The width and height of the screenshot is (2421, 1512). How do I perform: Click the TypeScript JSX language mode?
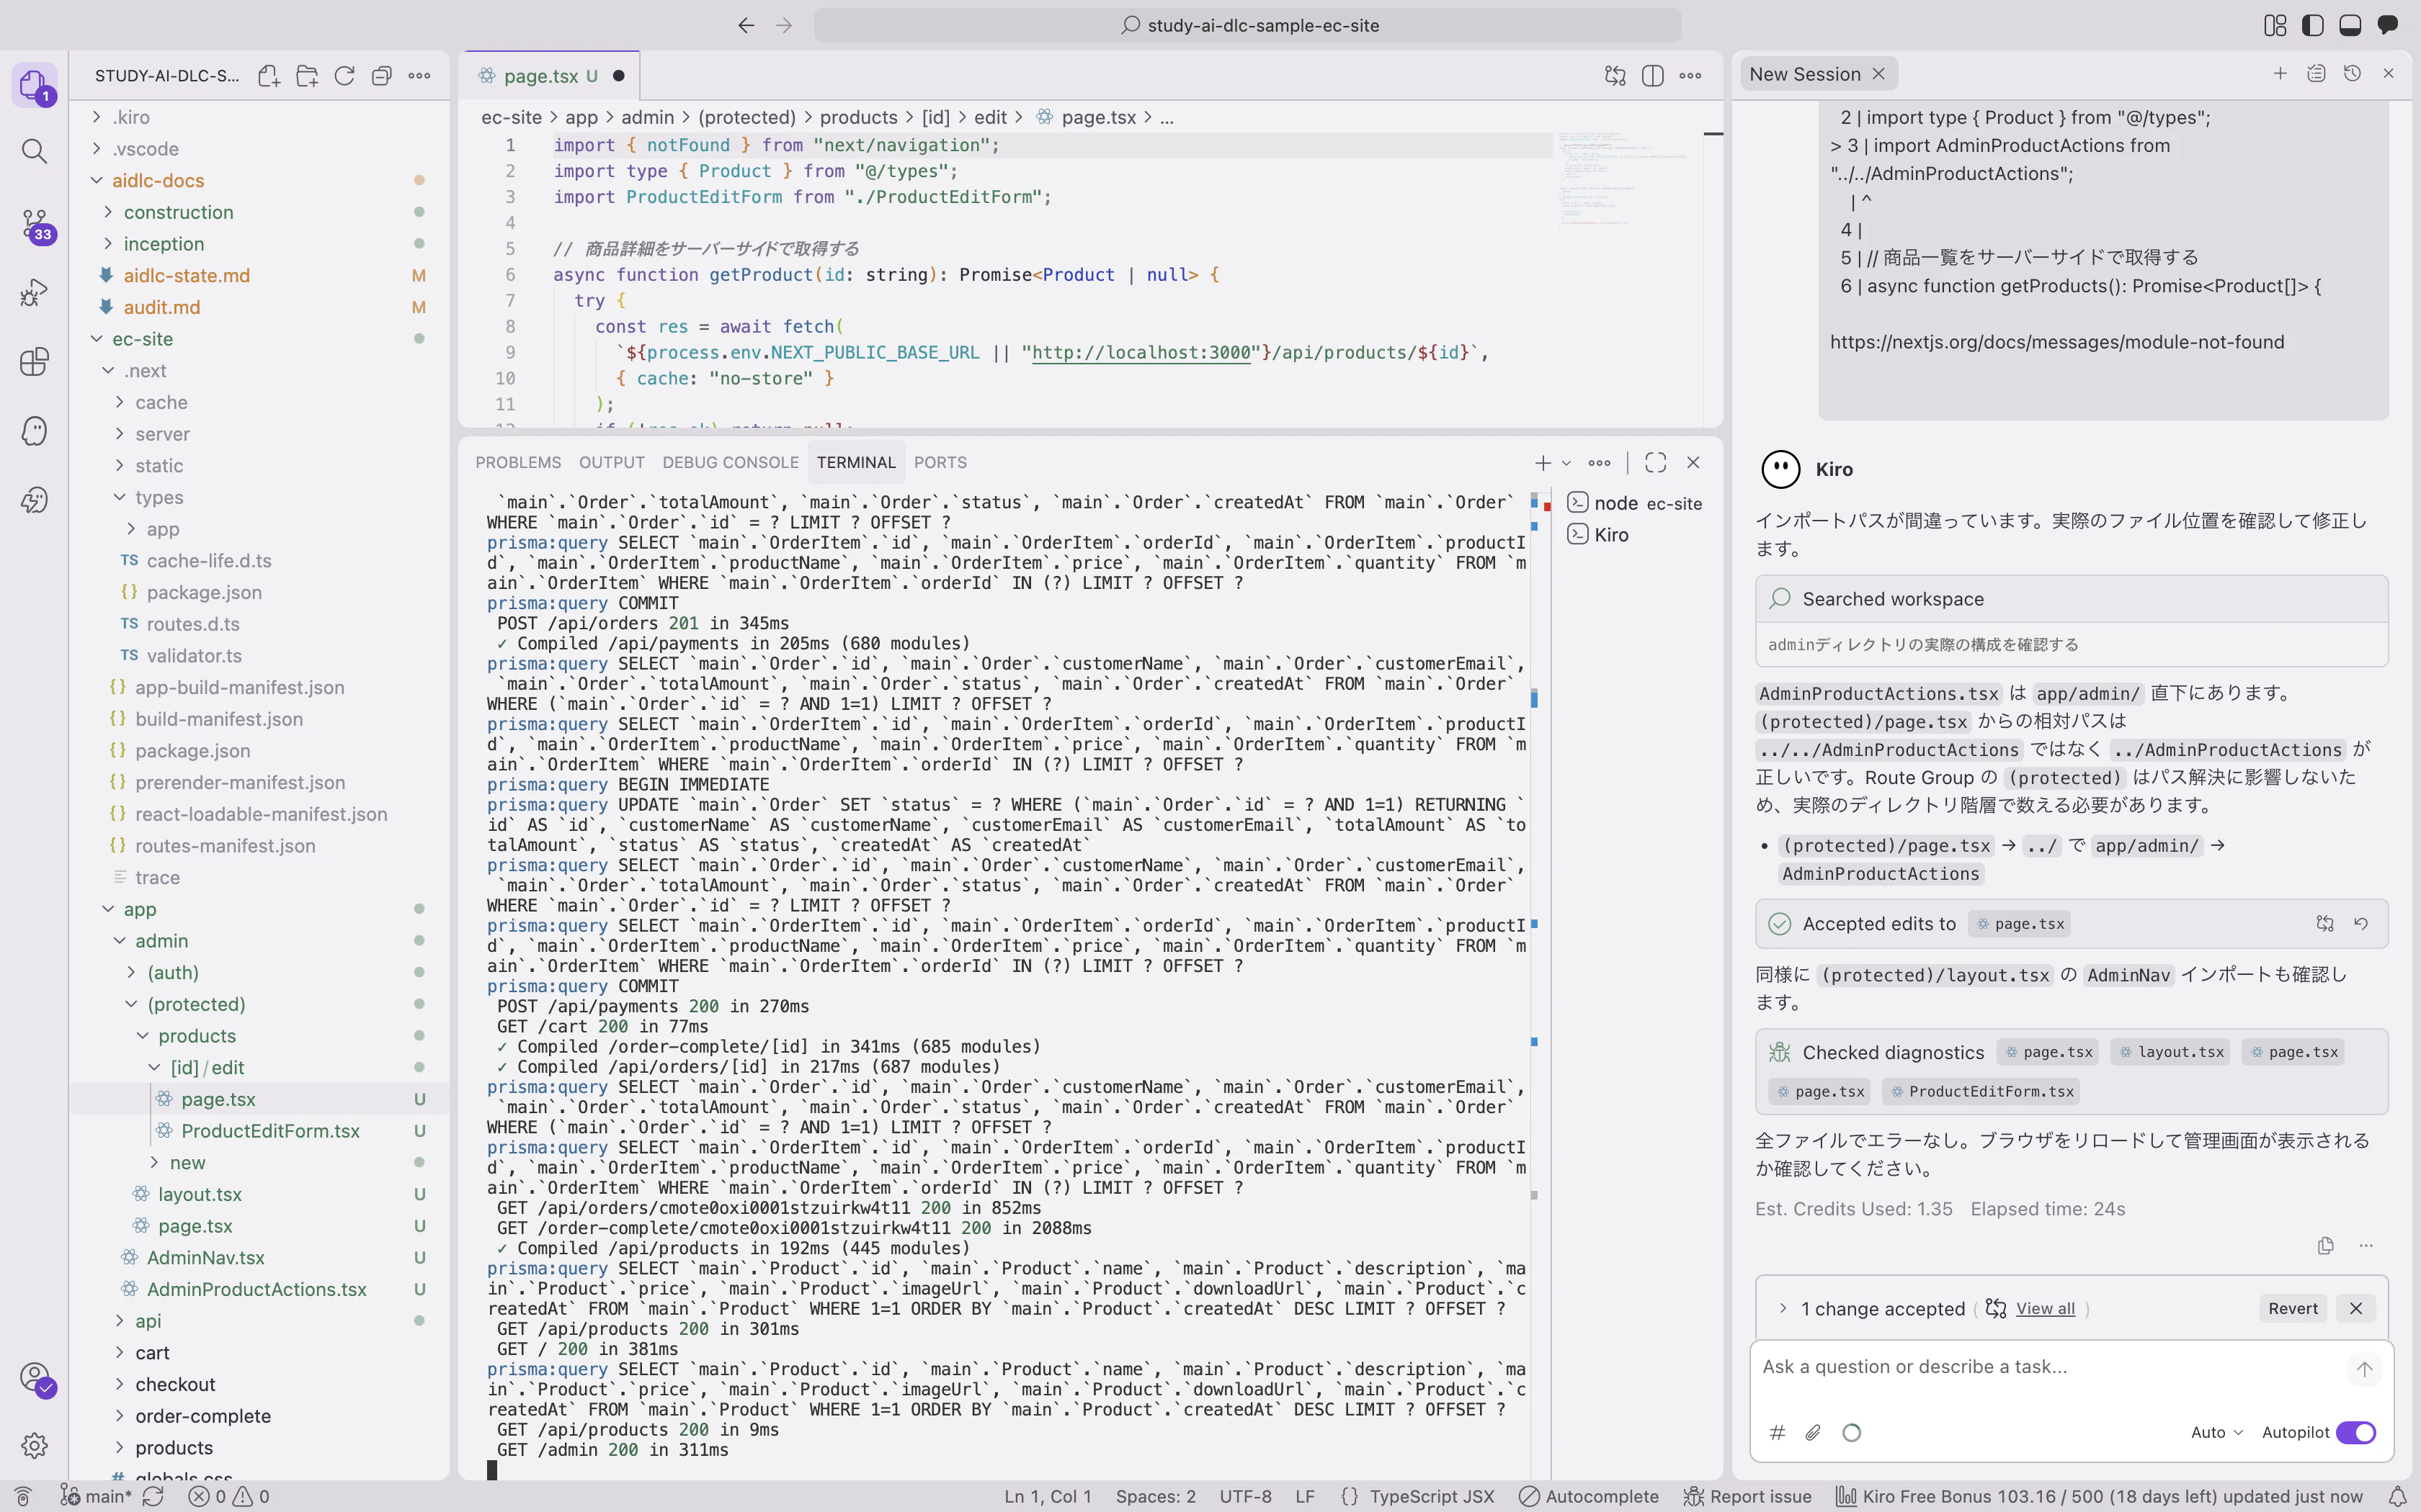(1432, 1497)
